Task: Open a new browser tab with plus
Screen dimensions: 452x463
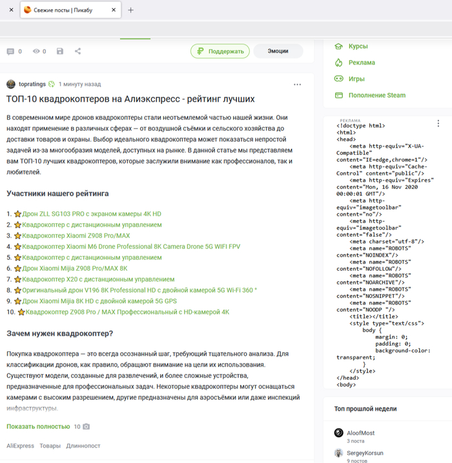Action: pyautogui.click(x=130, y=10)
